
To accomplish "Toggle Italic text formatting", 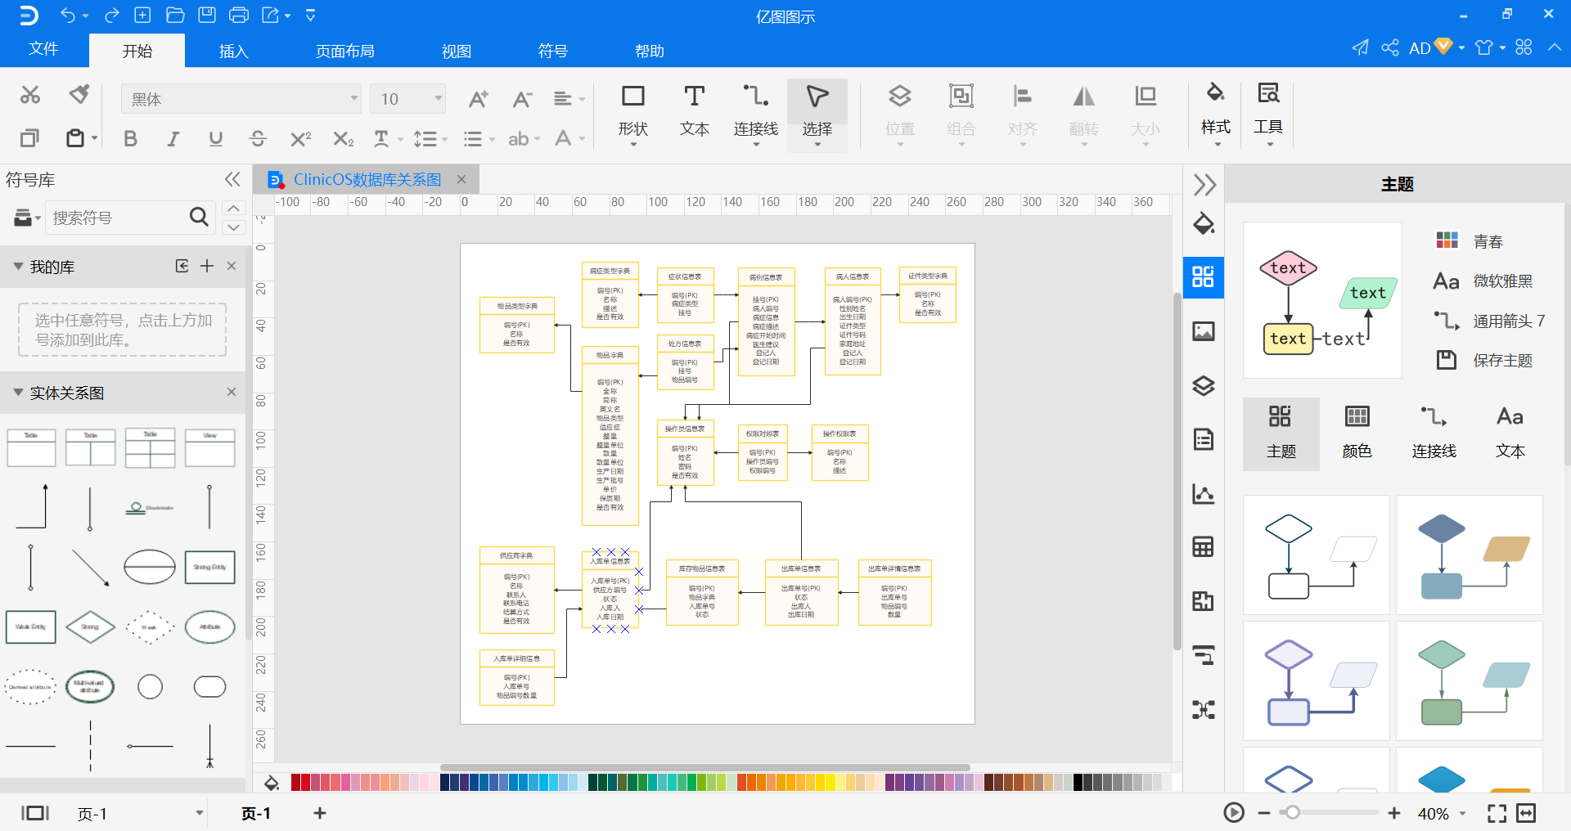I will pos(173,139).
